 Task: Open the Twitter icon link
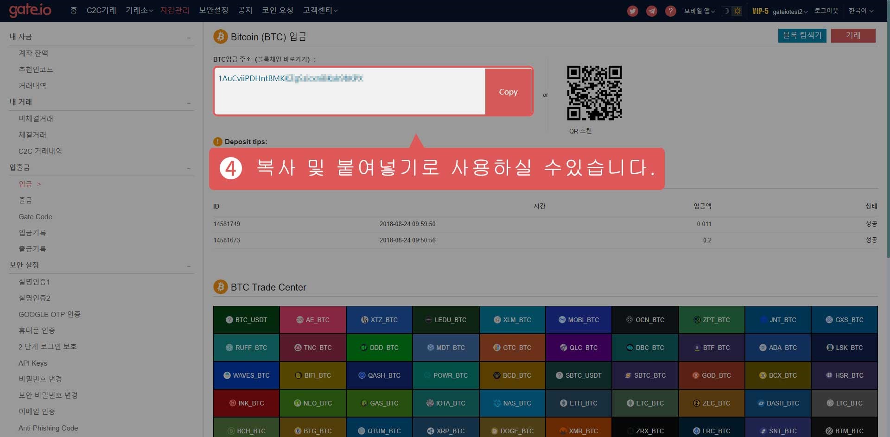[633, 11]
